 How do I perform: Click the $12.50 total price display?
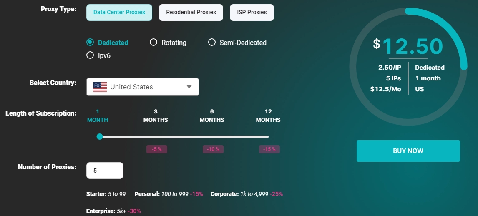(408, 46)
